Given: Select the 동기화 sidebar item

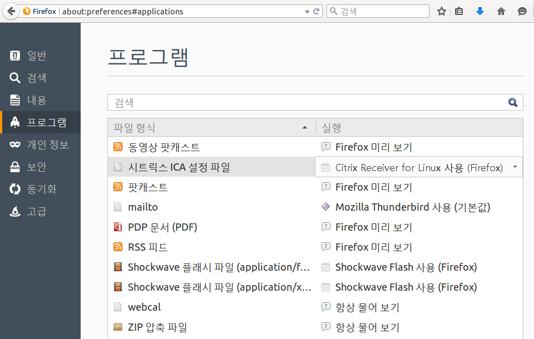Looking at the screenshot, I should point(42,189).
